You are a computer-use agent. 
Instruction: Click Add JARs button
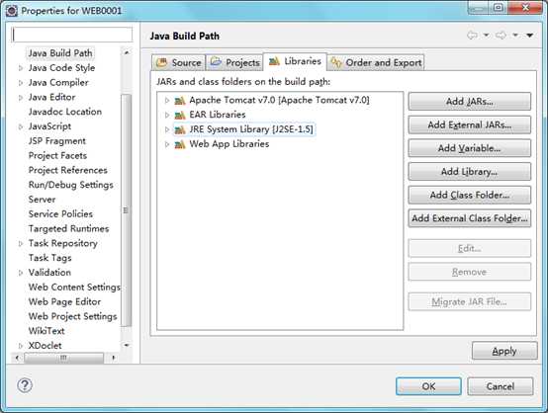click(470, 101)
